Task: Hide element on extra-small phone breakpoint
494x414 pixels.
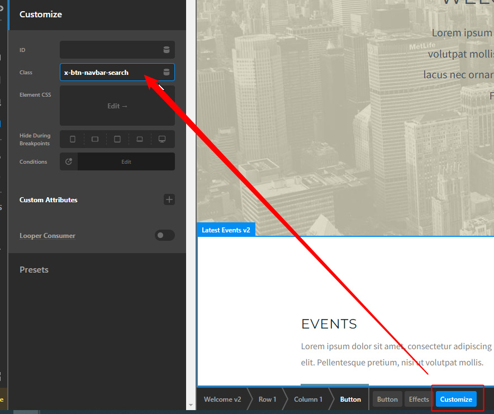Action: [72, 139]
